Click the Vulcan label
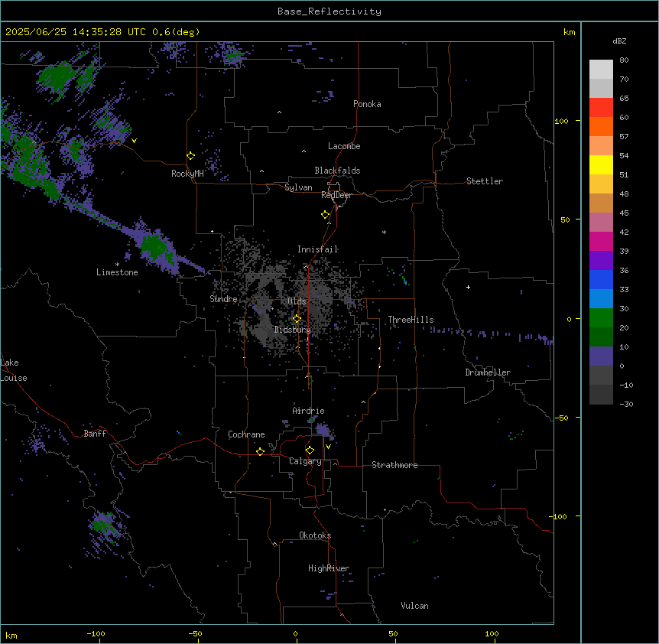Image resolution: width=659 pixels, height=644 pixels. click(x=414, y=606)
